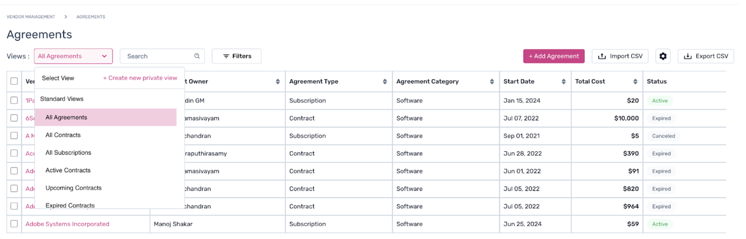Click the Standard Views section label

(62, 99)
